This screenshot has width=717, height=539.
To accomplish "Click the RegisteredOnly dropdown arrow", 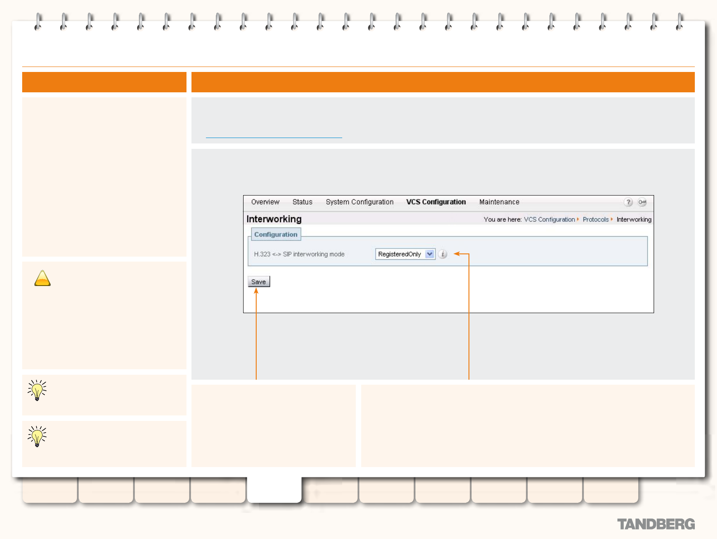I will (430, 254).
